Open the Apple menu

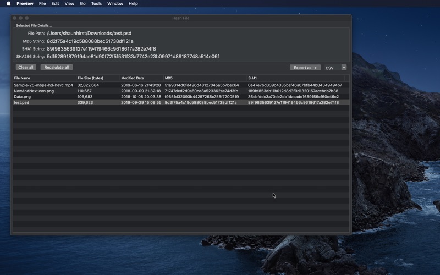click(8, 4)
